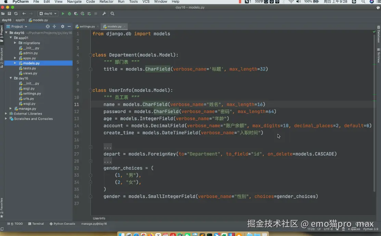
Task: Open the SciView side tool window
Action: tap(379, 55)
